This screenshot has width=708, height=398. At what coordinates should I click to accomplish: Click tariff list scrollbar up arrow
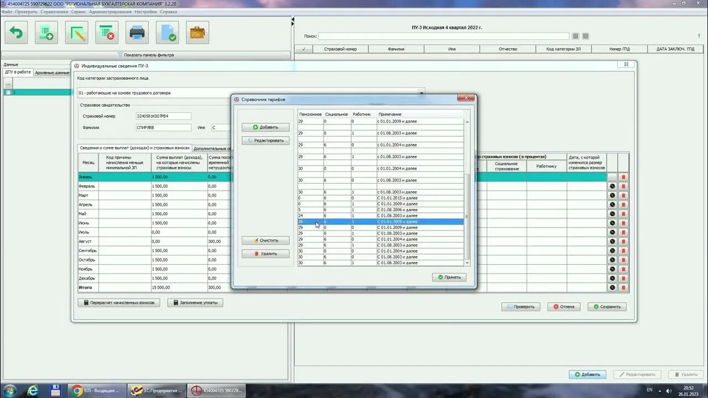click(467, 122)
